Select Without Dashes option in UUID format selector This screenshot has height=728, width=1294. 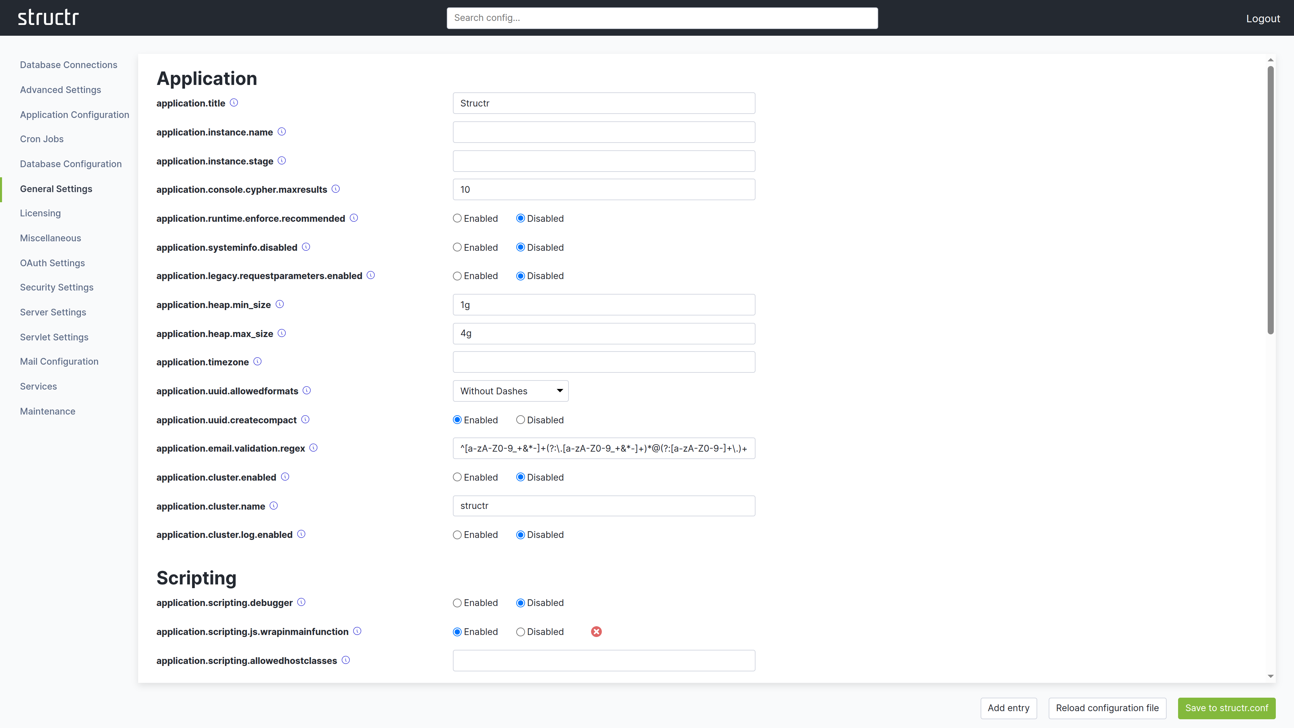[510, 390]
